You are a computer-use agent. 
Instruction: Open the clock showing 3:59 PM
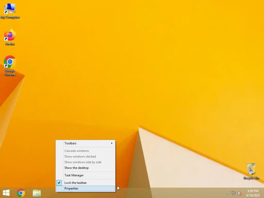coord(253,193)
